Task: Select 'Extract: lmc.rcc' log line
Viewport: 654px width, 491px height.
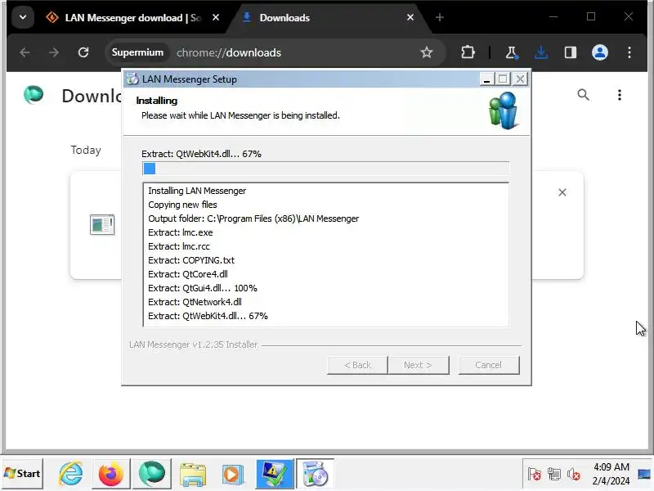Action: coord(179,247)
